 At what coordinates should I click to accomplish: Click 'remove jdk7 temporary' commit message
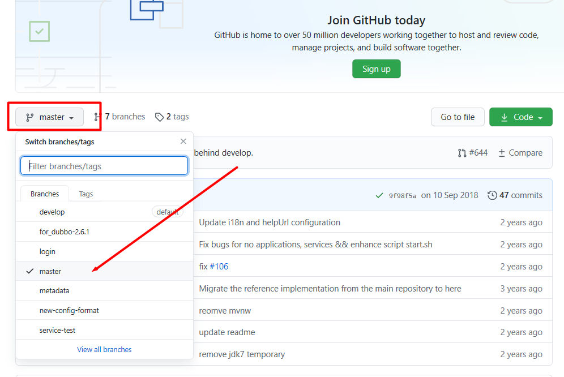242,354
